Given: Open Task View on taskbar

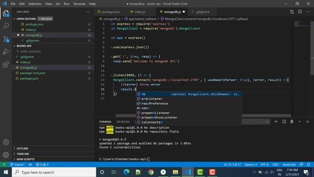Looking at the screenshot, I should click(x=114, y=172).
